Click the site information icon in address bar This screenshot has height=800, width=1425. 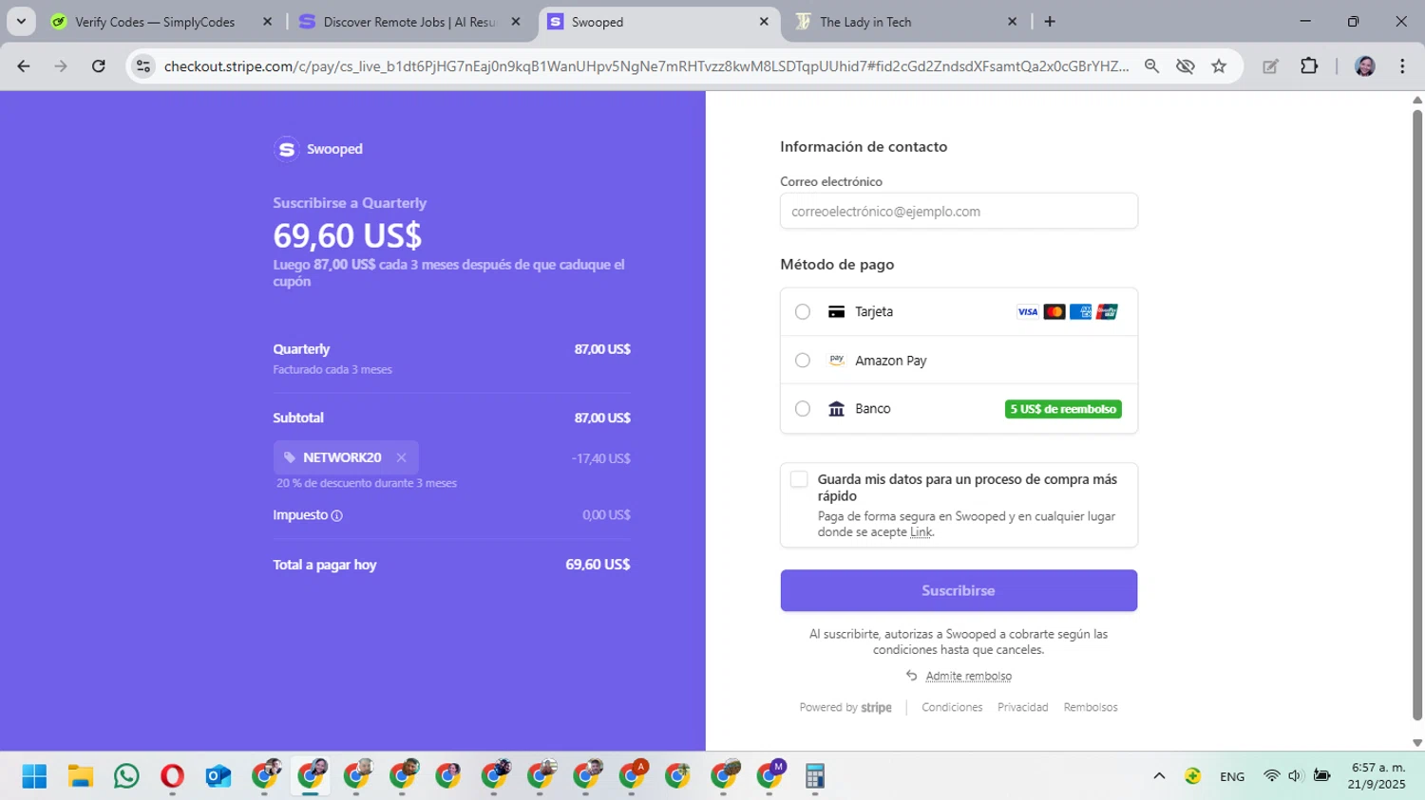coord(143,66)
